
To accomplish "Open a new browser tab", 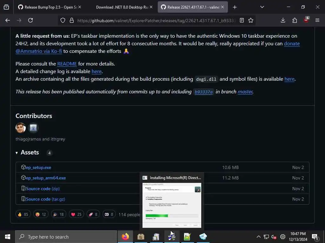I will click(x=235, y=7).
